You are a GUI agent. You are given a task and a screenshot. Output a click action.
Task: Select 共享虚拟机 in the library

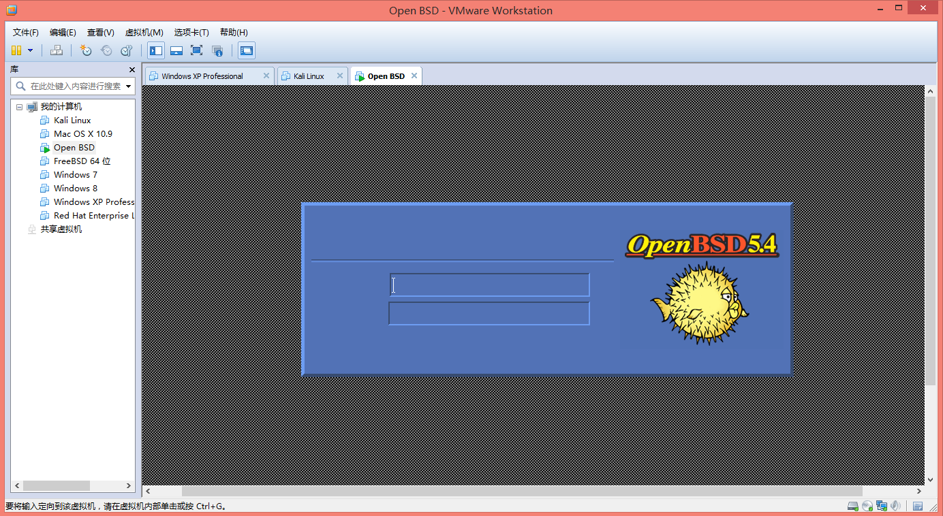[61, 229]
